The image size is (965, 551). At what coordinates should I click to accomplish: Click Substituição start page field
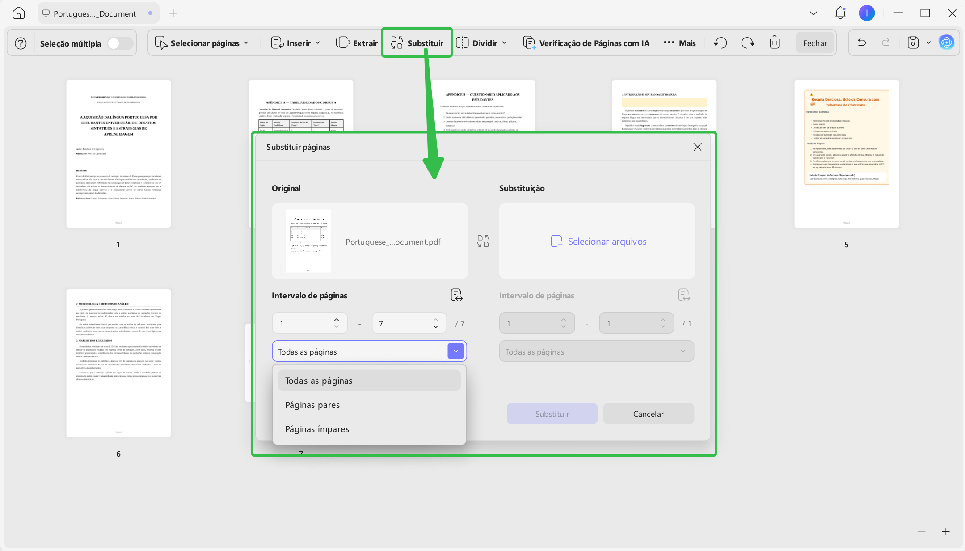pyautogui.click(x=537, y=323)
